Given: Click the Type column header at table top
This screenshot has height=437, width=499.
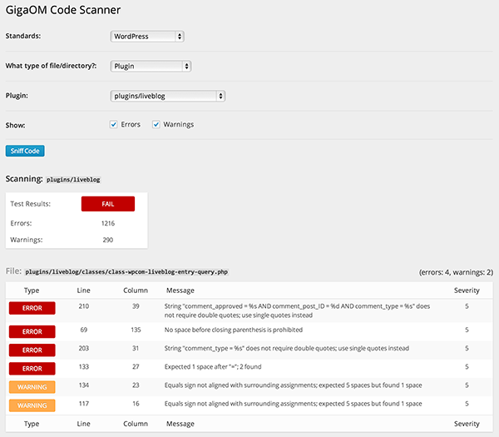Looking at the screenshot, I should pyautogui.click(x=32, y=291).
